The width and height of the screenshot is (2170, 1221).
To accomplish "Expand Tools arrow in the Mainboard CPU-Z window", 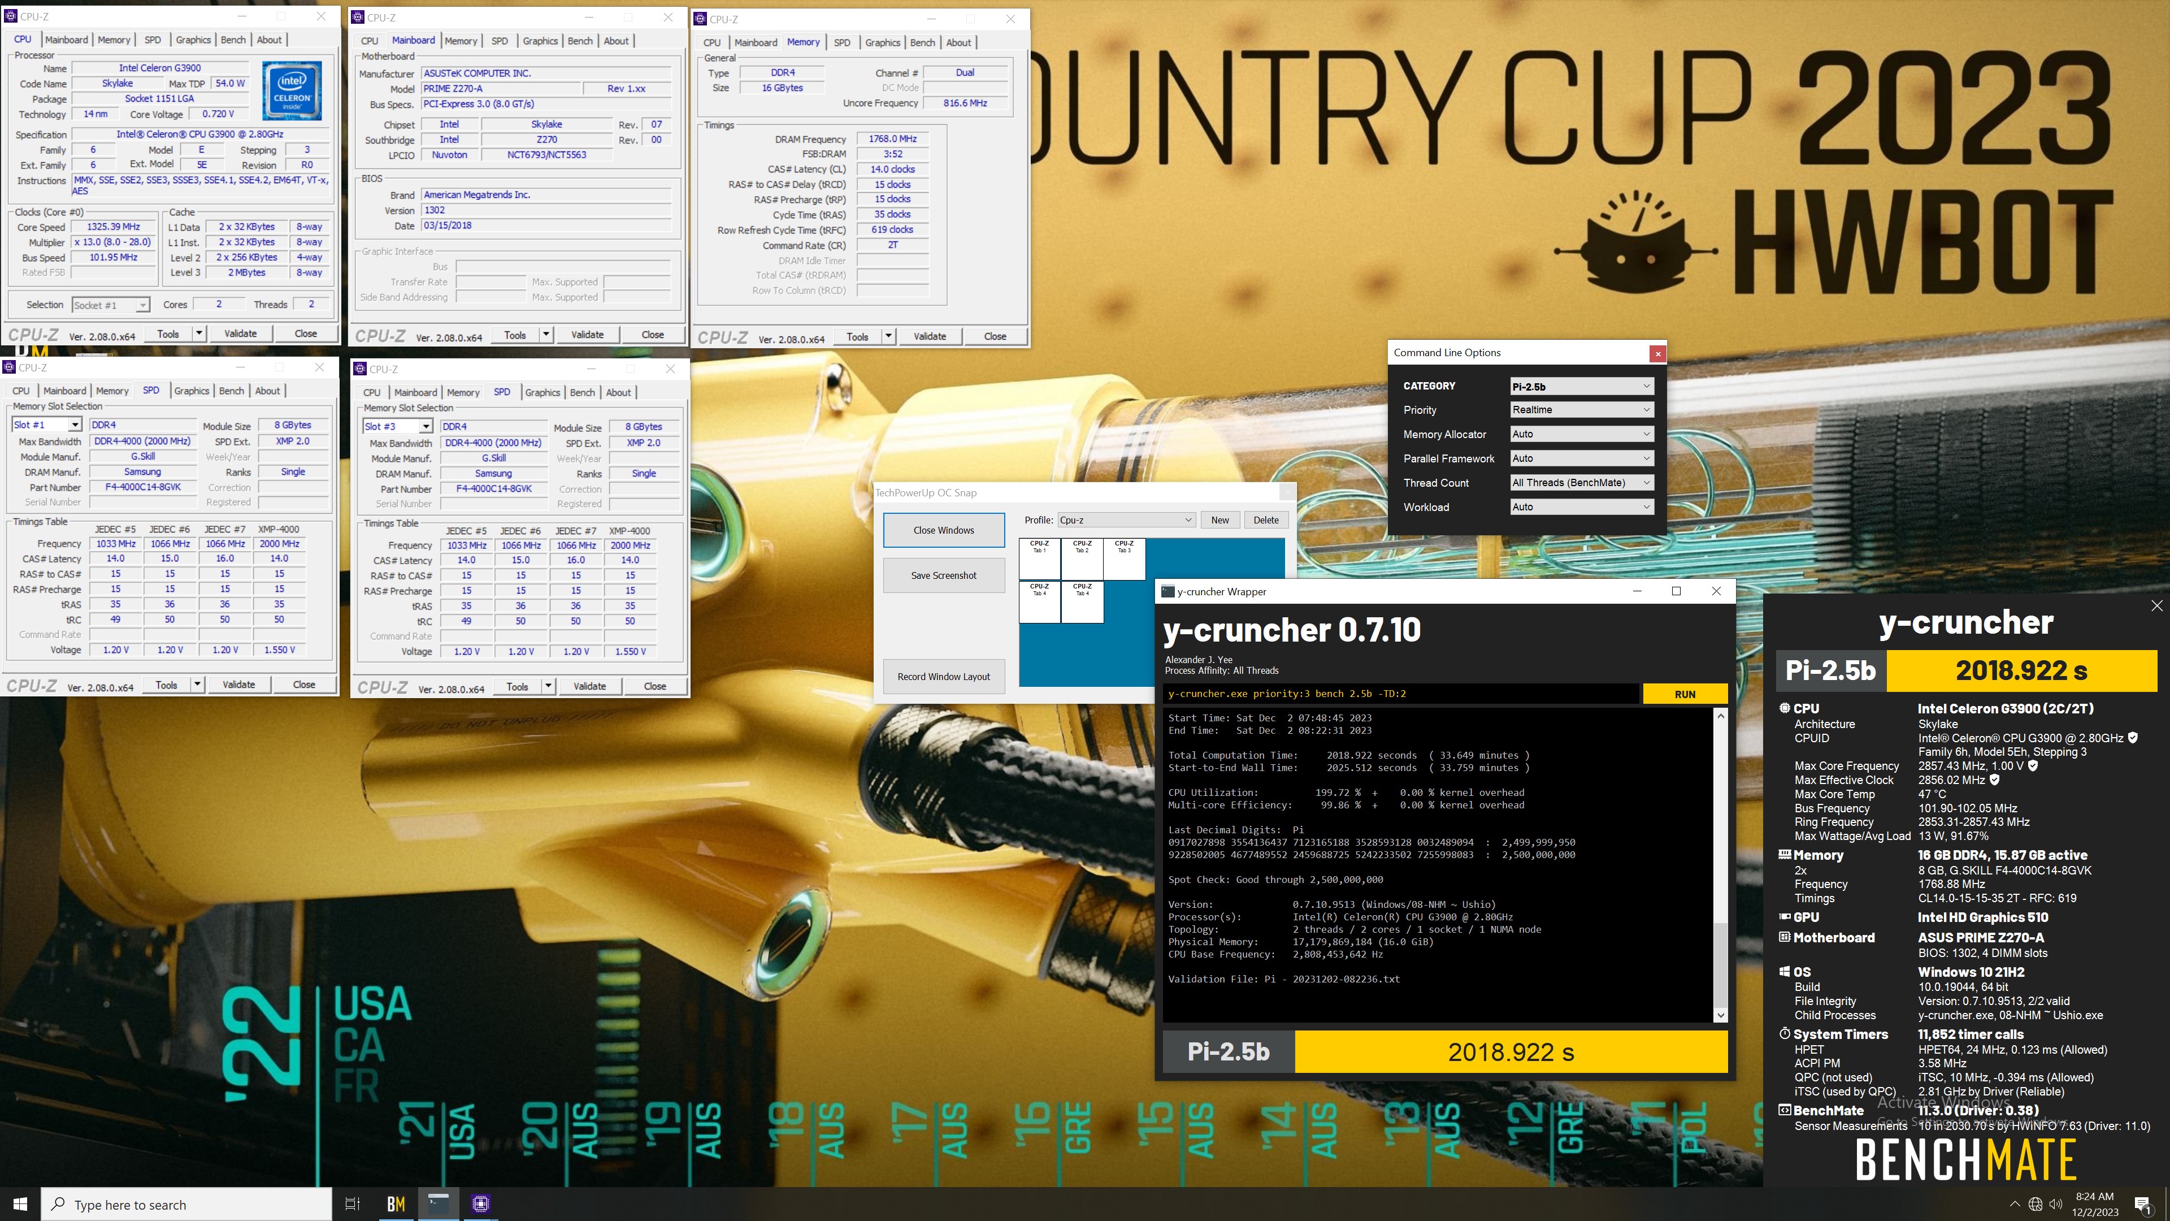I will [x=545, y=335].
